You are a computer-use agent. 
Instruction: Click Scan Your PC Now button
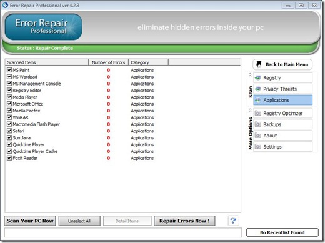point(30,221)
